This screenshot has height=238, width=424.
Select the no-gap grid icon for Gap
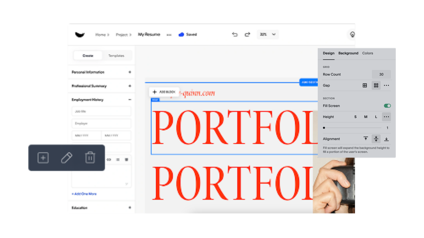coord(365,85)
